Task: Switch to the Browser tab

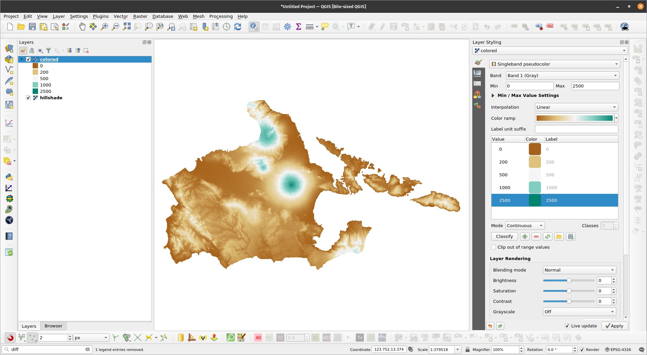Action: pyautogui.click(x=53, y=326)
